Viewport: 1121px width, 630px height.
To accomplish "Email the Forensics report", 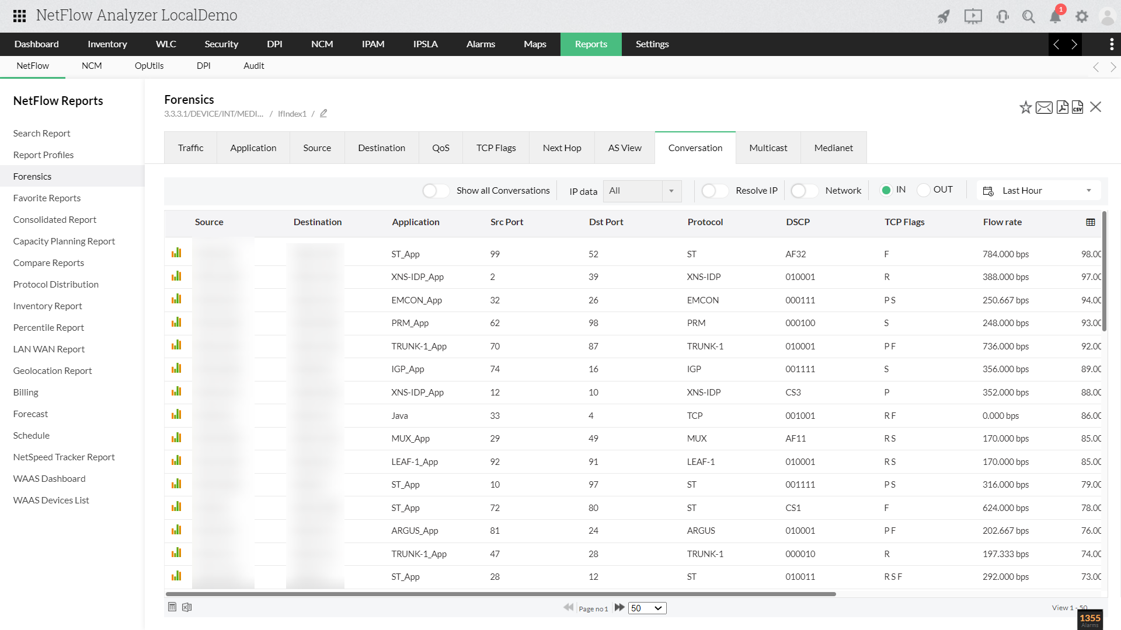I will (x=1044, y=107).
